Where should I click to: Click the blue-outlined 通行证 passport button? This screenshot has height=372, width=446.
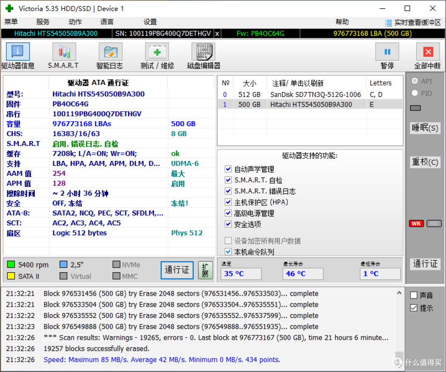[177, 270]
